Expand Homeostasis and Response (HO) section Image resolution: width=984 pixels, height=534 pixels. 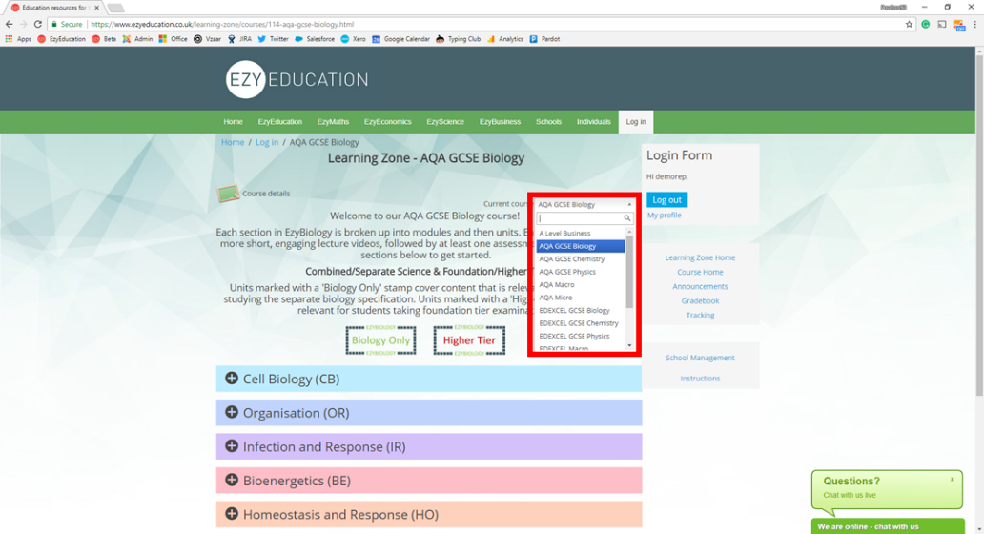coord(429,515)
